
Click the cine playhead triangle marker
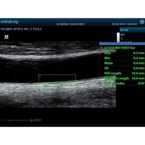[10, 121]
